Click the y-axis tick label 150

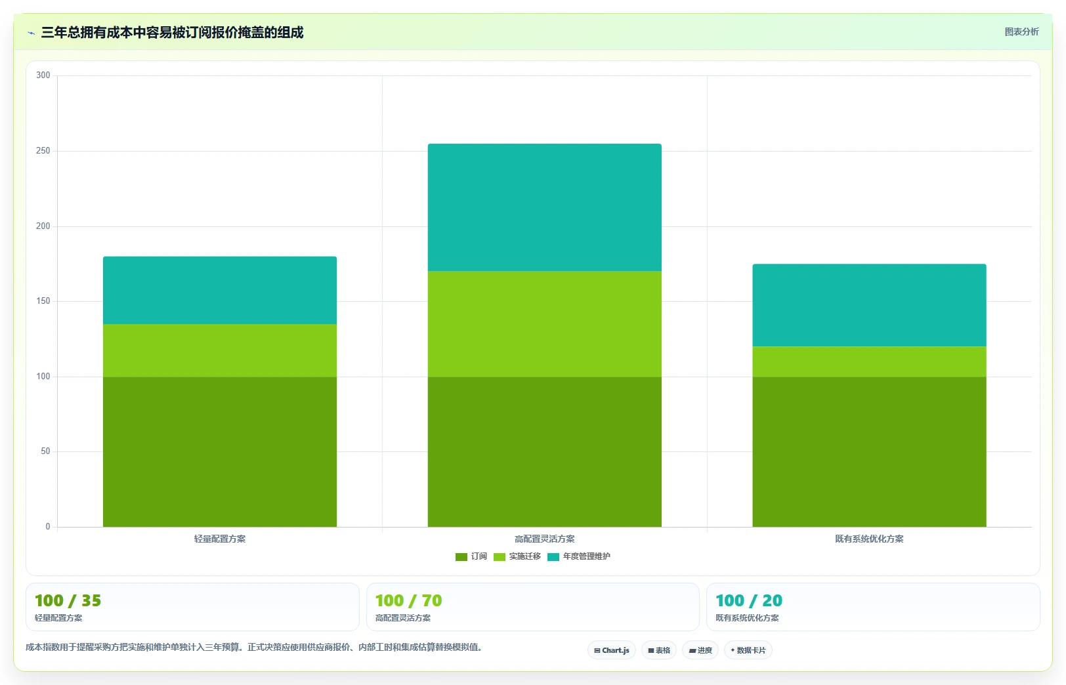click(x=43, y=301)
